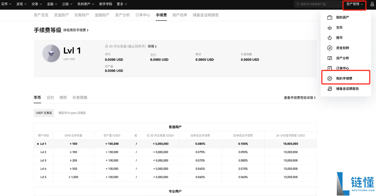
Task: Switch to the 金融账户 tab
Action: (102, 15)
